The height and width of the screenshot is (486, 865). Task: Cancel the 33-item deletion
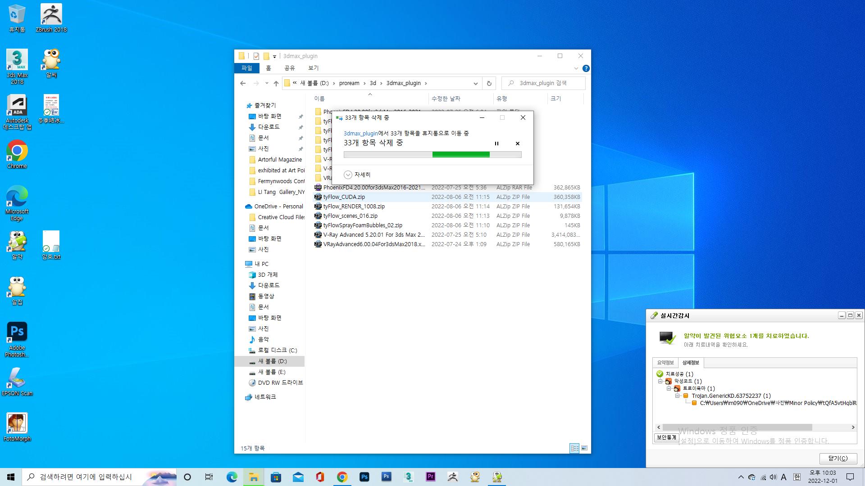517,144
